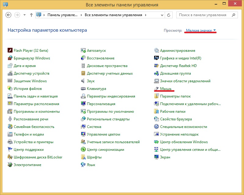
Task: Open Центр синхронизации link
Action: tap(106, 150)
